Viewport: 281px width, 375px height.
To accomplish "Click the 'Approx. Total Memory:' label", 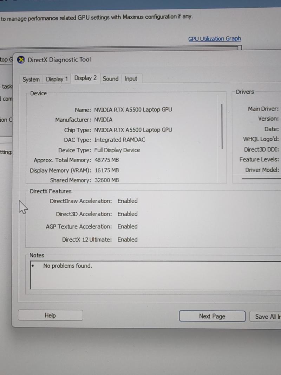I will (x=62, y=160).
